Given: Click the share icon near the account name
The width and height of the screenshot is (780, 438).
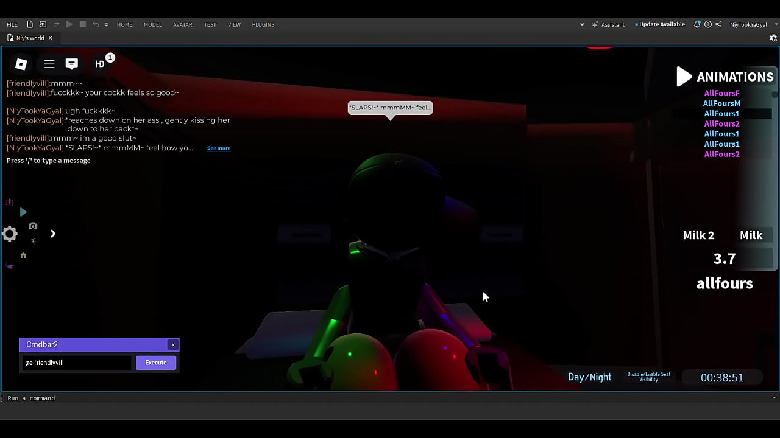Looking at the screenshot, I should [x=718, y=24].
